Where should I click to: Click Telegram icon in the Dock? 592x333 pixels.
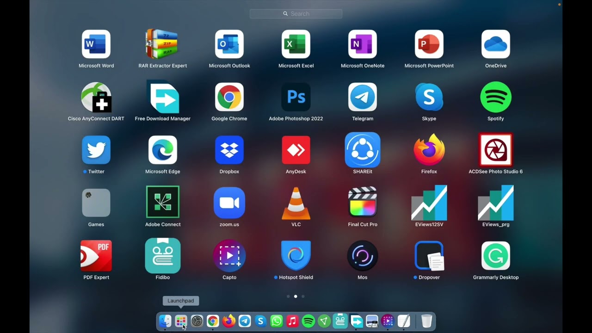(245, 321)
